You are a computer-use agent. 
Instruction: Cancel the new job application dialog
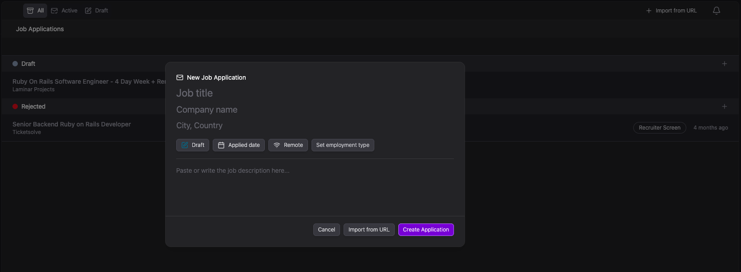click(x=327, y=230)
